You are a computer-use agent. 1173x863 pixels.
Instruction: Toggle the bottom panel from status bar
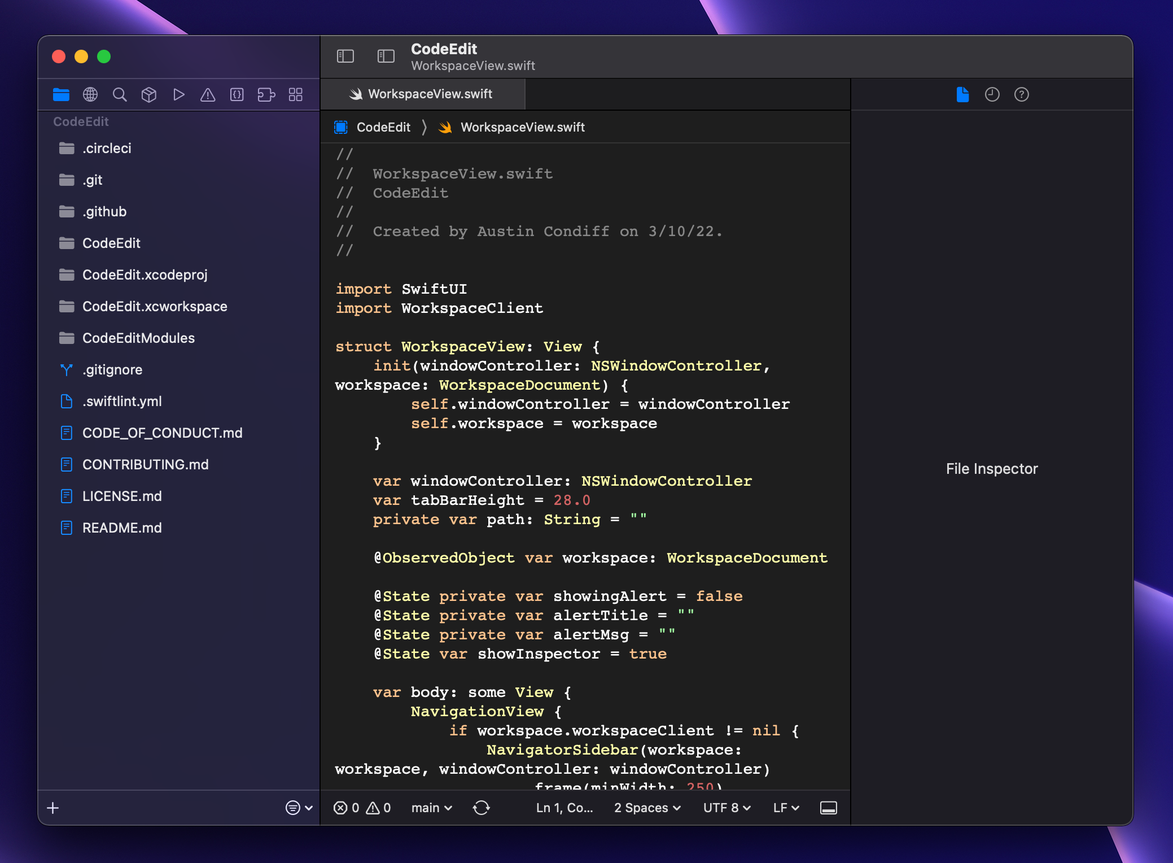pos(828,808)
